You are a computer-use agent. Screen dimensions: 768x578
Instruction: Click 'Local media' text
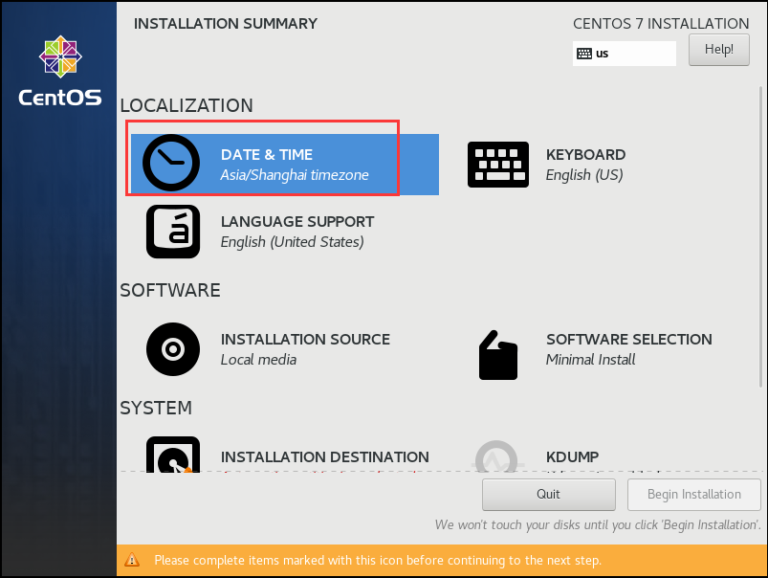258,360
